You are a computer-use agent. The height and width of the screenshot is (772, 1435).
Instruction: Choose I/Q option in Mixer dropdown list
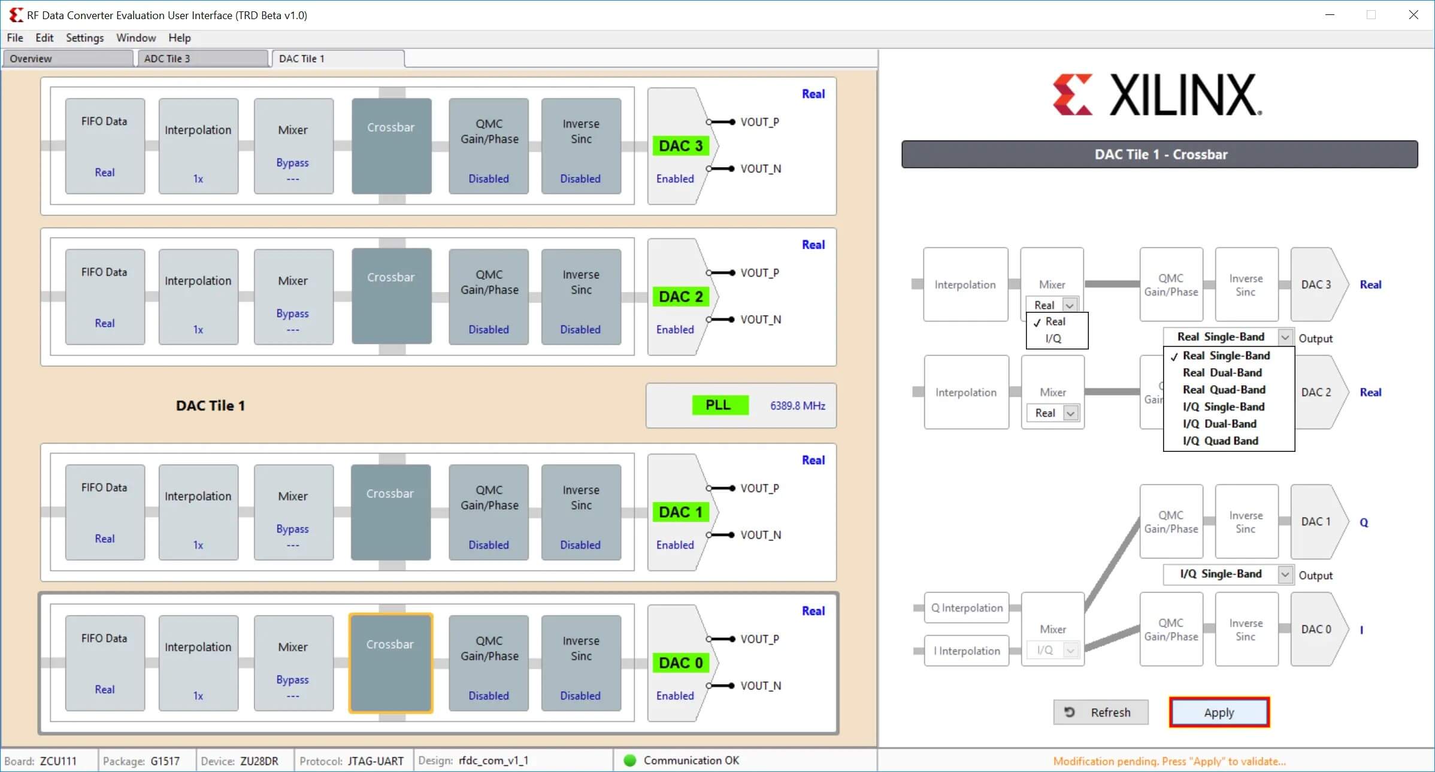(1053, 339)
